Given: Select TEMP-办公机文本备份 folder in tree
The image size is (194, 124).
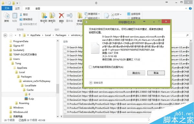Looking at the screenshot, I should coord(23,55).
